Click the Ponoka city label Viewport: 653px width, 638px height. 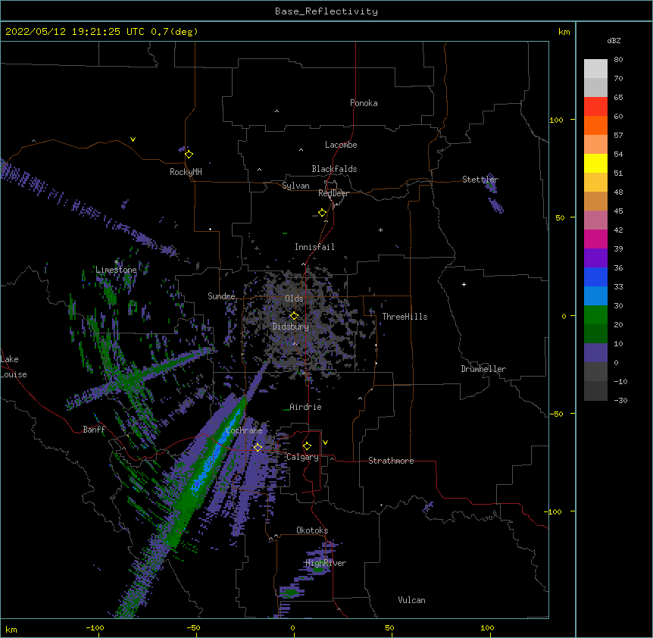364,103
